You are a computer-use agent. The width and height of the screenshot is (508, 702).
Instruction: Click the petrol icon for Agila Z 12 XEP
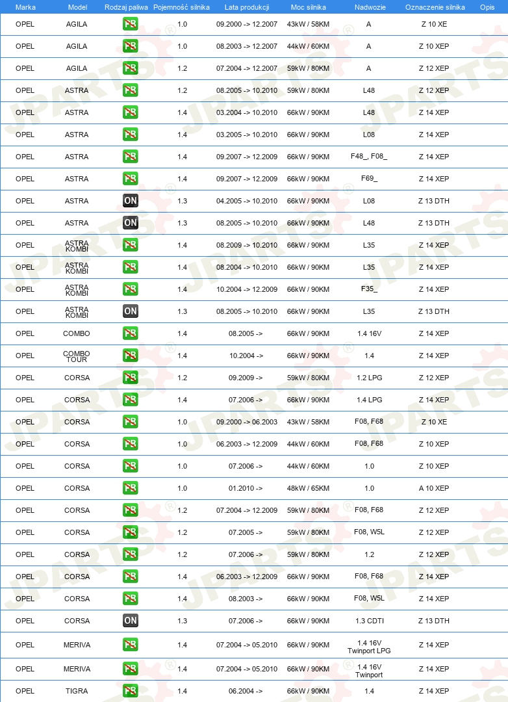[x=130, y=68]
